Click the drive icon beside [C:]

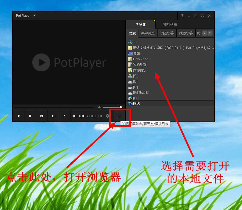[x=130, y=76]
